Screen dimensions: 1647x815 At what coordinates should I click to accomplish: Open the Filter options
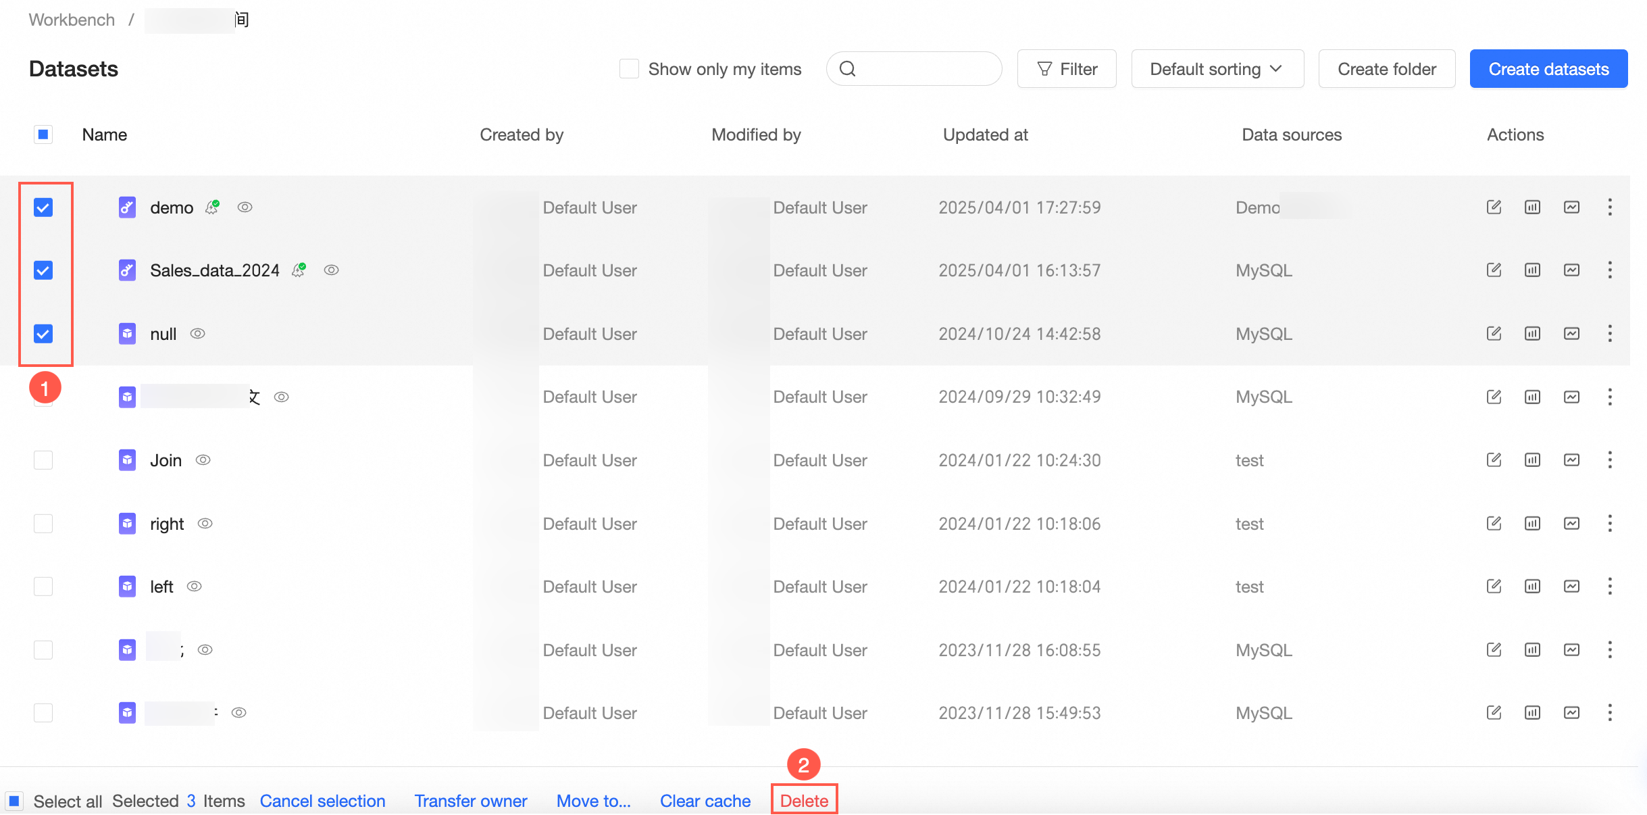[1067, 69]
